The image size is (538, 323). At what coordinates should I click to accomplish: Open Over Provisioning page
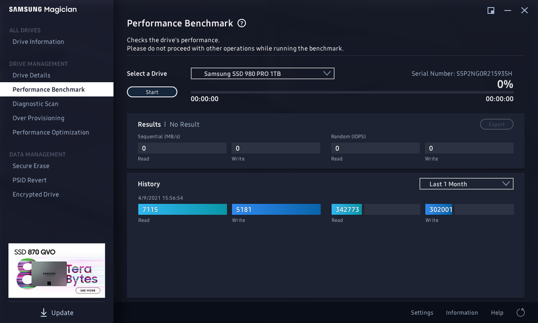coord(38,118)
